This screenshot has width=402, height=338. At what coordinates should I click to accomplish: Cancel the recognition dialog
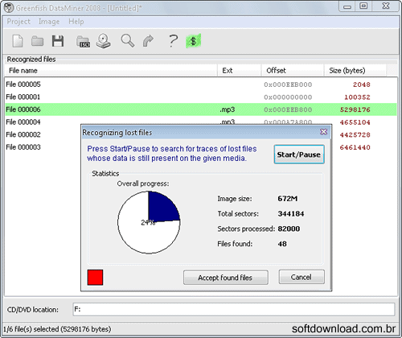click(x=301, y=277)
